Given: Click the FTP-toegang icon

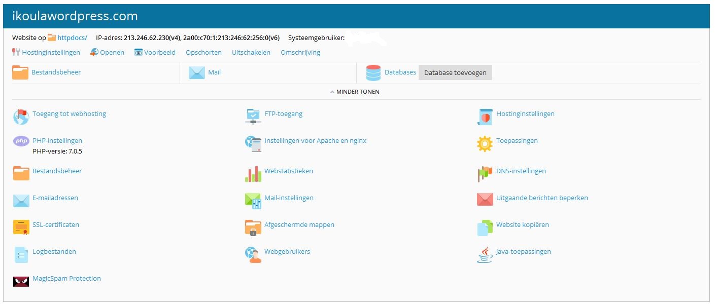Looking at the screenshot, I should [253, 117].
